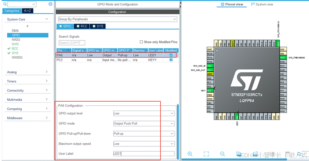Image resolution: width=309 pixels, height=161 pixels.
Task: Click the yellow NRST pin
Action: pos(210,74)
